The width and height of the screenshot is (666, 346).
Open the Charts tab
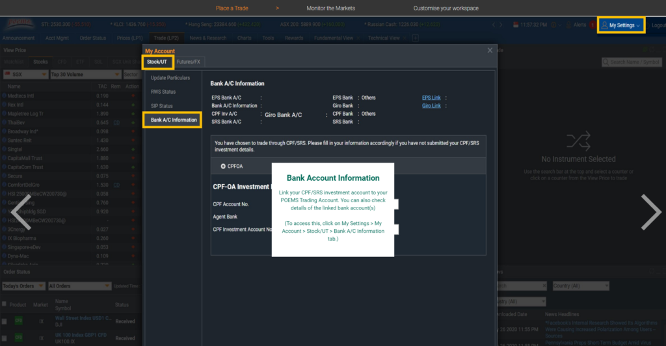coord(245,38)
